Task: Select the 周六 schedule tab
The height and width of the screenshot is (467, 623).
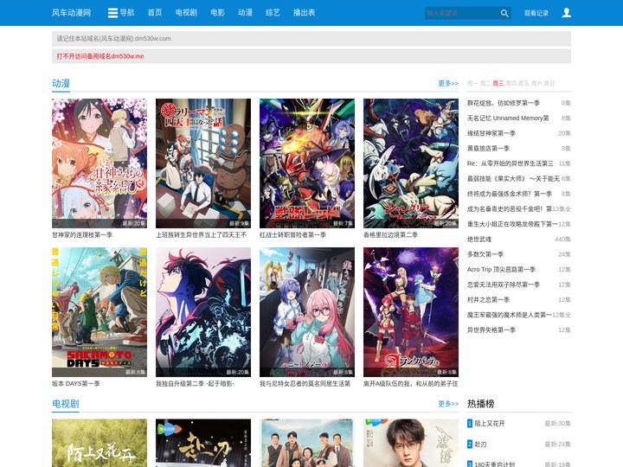Action: [536, 83]
